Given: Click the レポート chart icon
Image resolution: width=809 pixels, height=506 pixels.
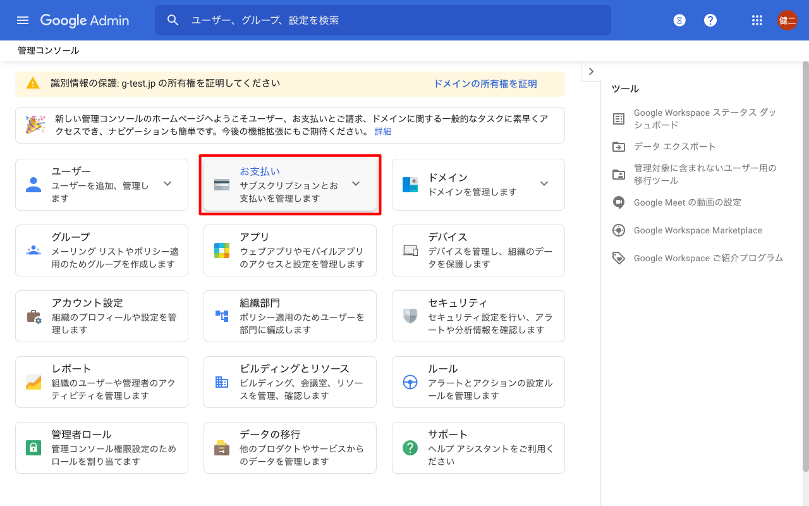Looking at the screenshot, I should coord(33,382).
